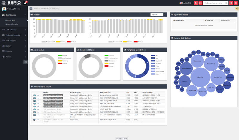This screenshot has width=239, height=140.
Task: Click the red microphone icon in top bar
Action: tap(196, 3)
